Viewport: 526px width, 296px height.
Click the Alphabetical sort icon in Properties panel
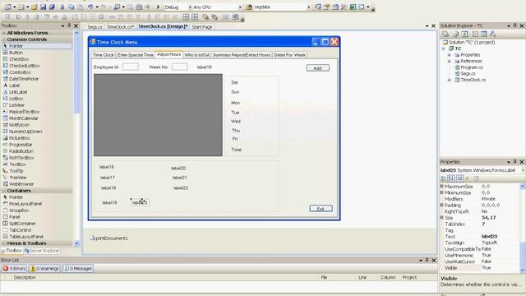tap(451, 178)
